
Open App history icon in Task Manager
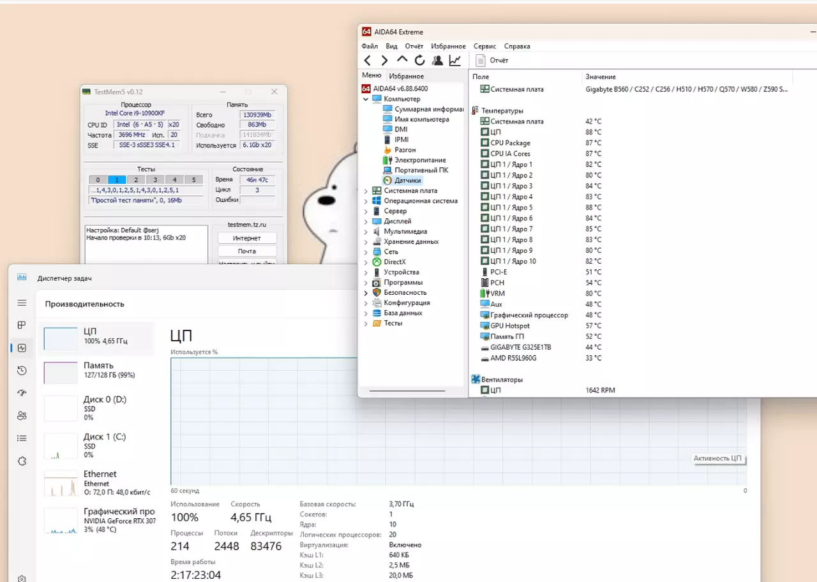[22, 371]
